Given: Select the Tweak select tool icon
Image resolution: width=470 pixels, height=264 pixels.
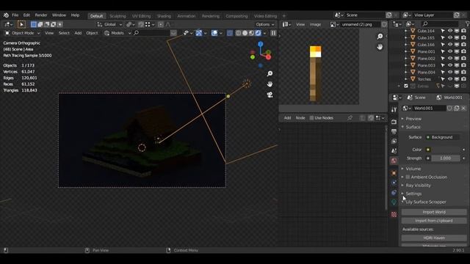Looking at the screenshot, I should [21, 24].
